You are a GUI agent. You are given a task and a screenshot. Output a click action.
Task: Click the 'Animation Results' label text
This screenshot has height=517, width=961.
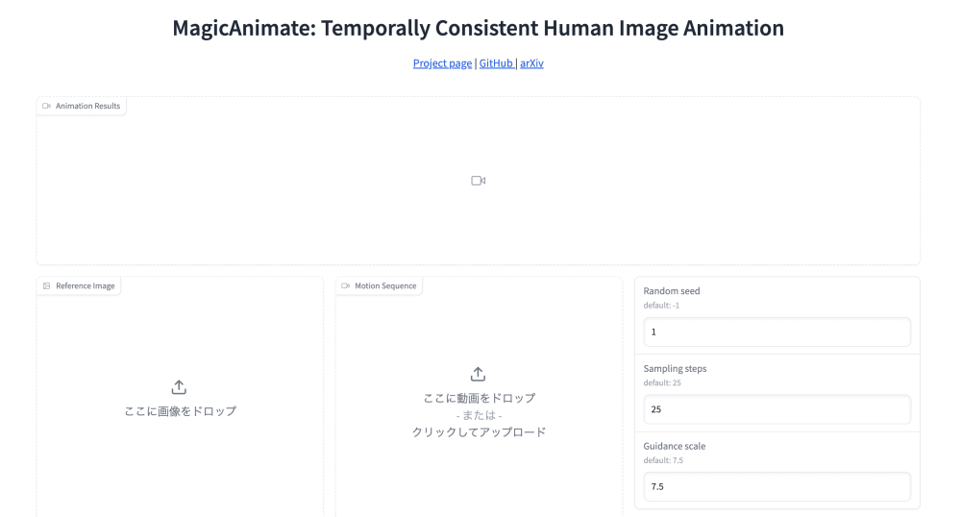[87, 106]
